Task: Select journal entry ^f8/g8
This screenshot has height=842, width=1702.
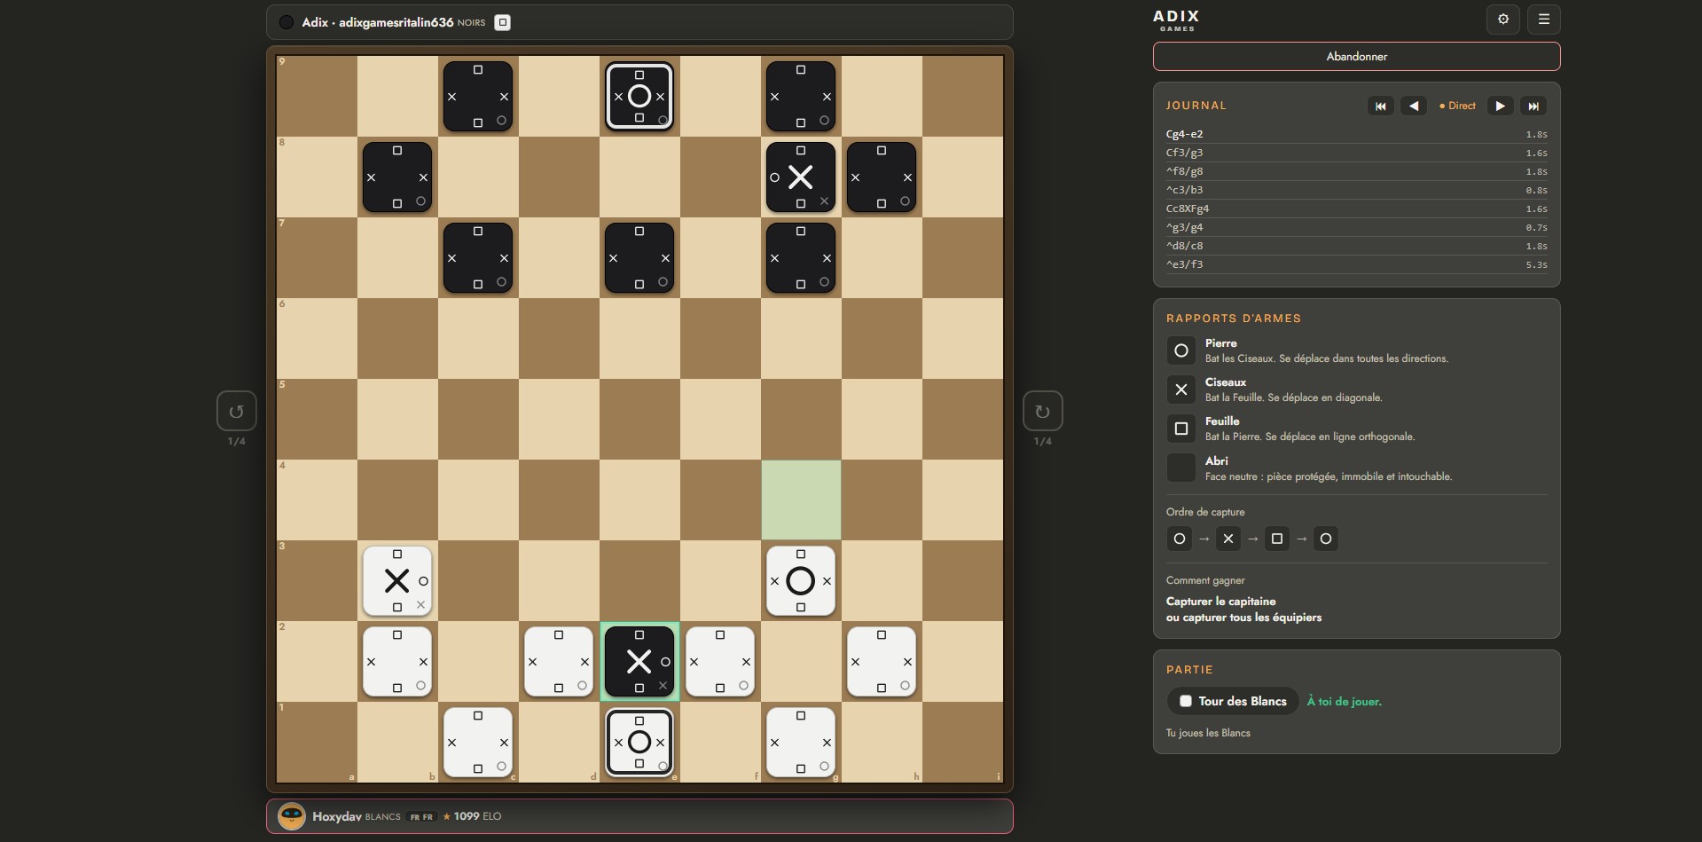Action: [x=1356, y=171]
